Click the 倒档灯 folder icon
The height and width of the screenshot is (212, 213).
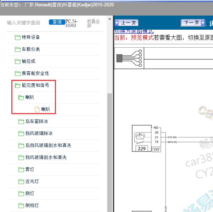tap(21, 206)
